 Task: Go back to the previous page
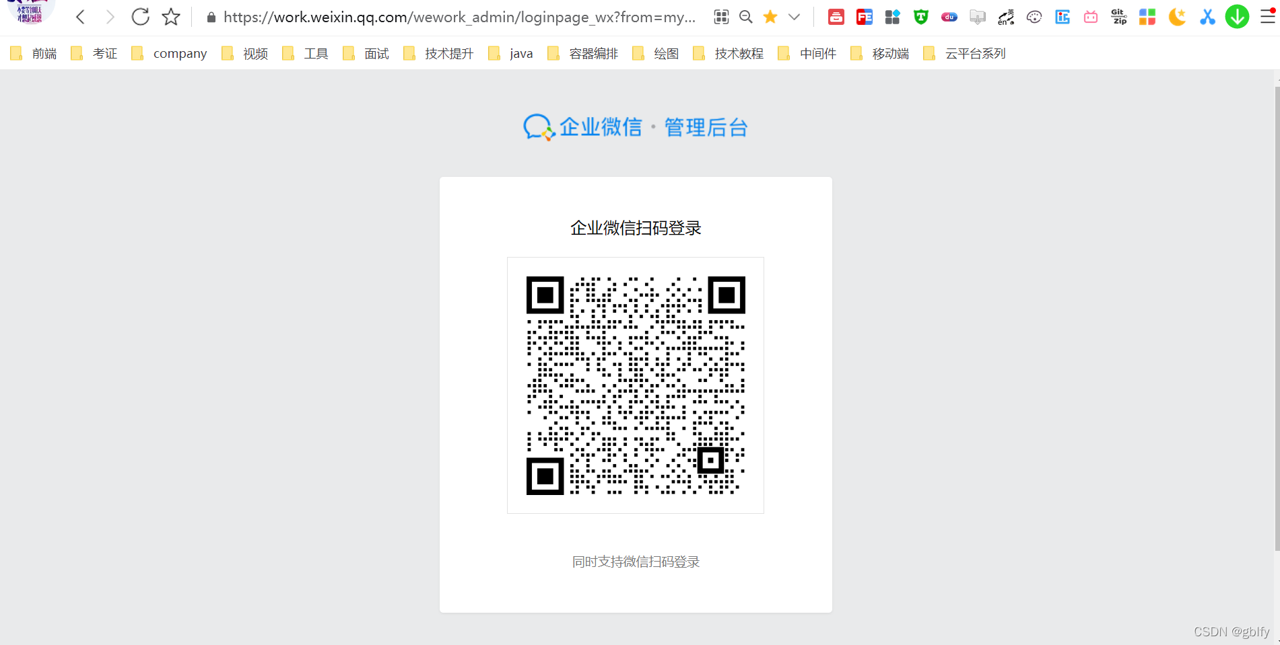coord(80,17)
